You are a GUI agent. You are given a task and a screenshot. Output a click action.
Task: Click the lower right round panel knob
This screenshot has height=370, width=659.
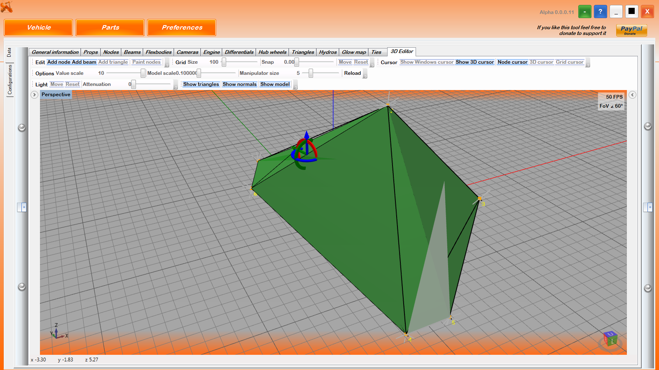pos(647,288)
